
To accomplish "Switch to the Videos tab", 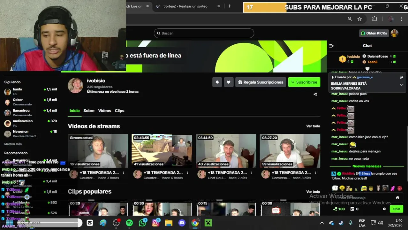I will (x=104, y=111).
